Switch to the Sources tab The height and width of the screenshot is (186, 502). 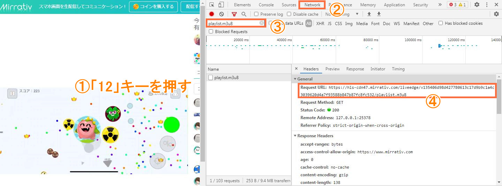(289, 5)
